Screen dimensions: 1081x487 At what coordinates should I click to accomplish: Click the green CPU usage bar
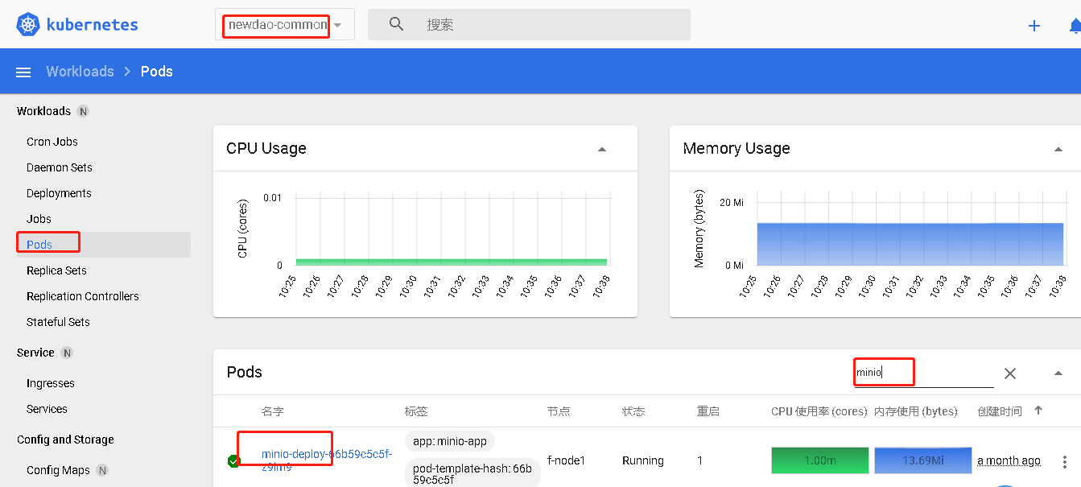coord(819,460)
